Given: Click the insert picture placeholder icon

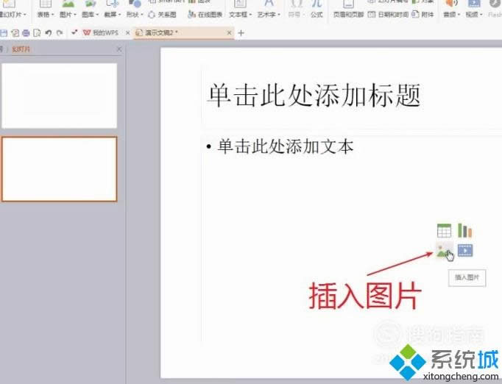Looking at the screenshot, I should point(443,251).
